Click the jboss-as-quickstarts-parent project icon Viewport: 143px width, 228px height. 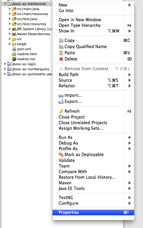click(x=9, y=74)
